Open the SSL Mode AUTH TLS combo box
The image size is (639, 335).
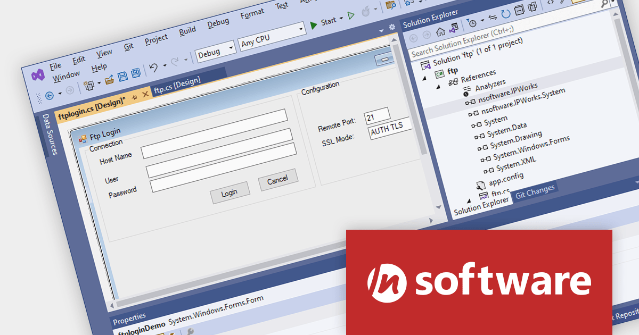pyautogui.click(x=390, y=129)
